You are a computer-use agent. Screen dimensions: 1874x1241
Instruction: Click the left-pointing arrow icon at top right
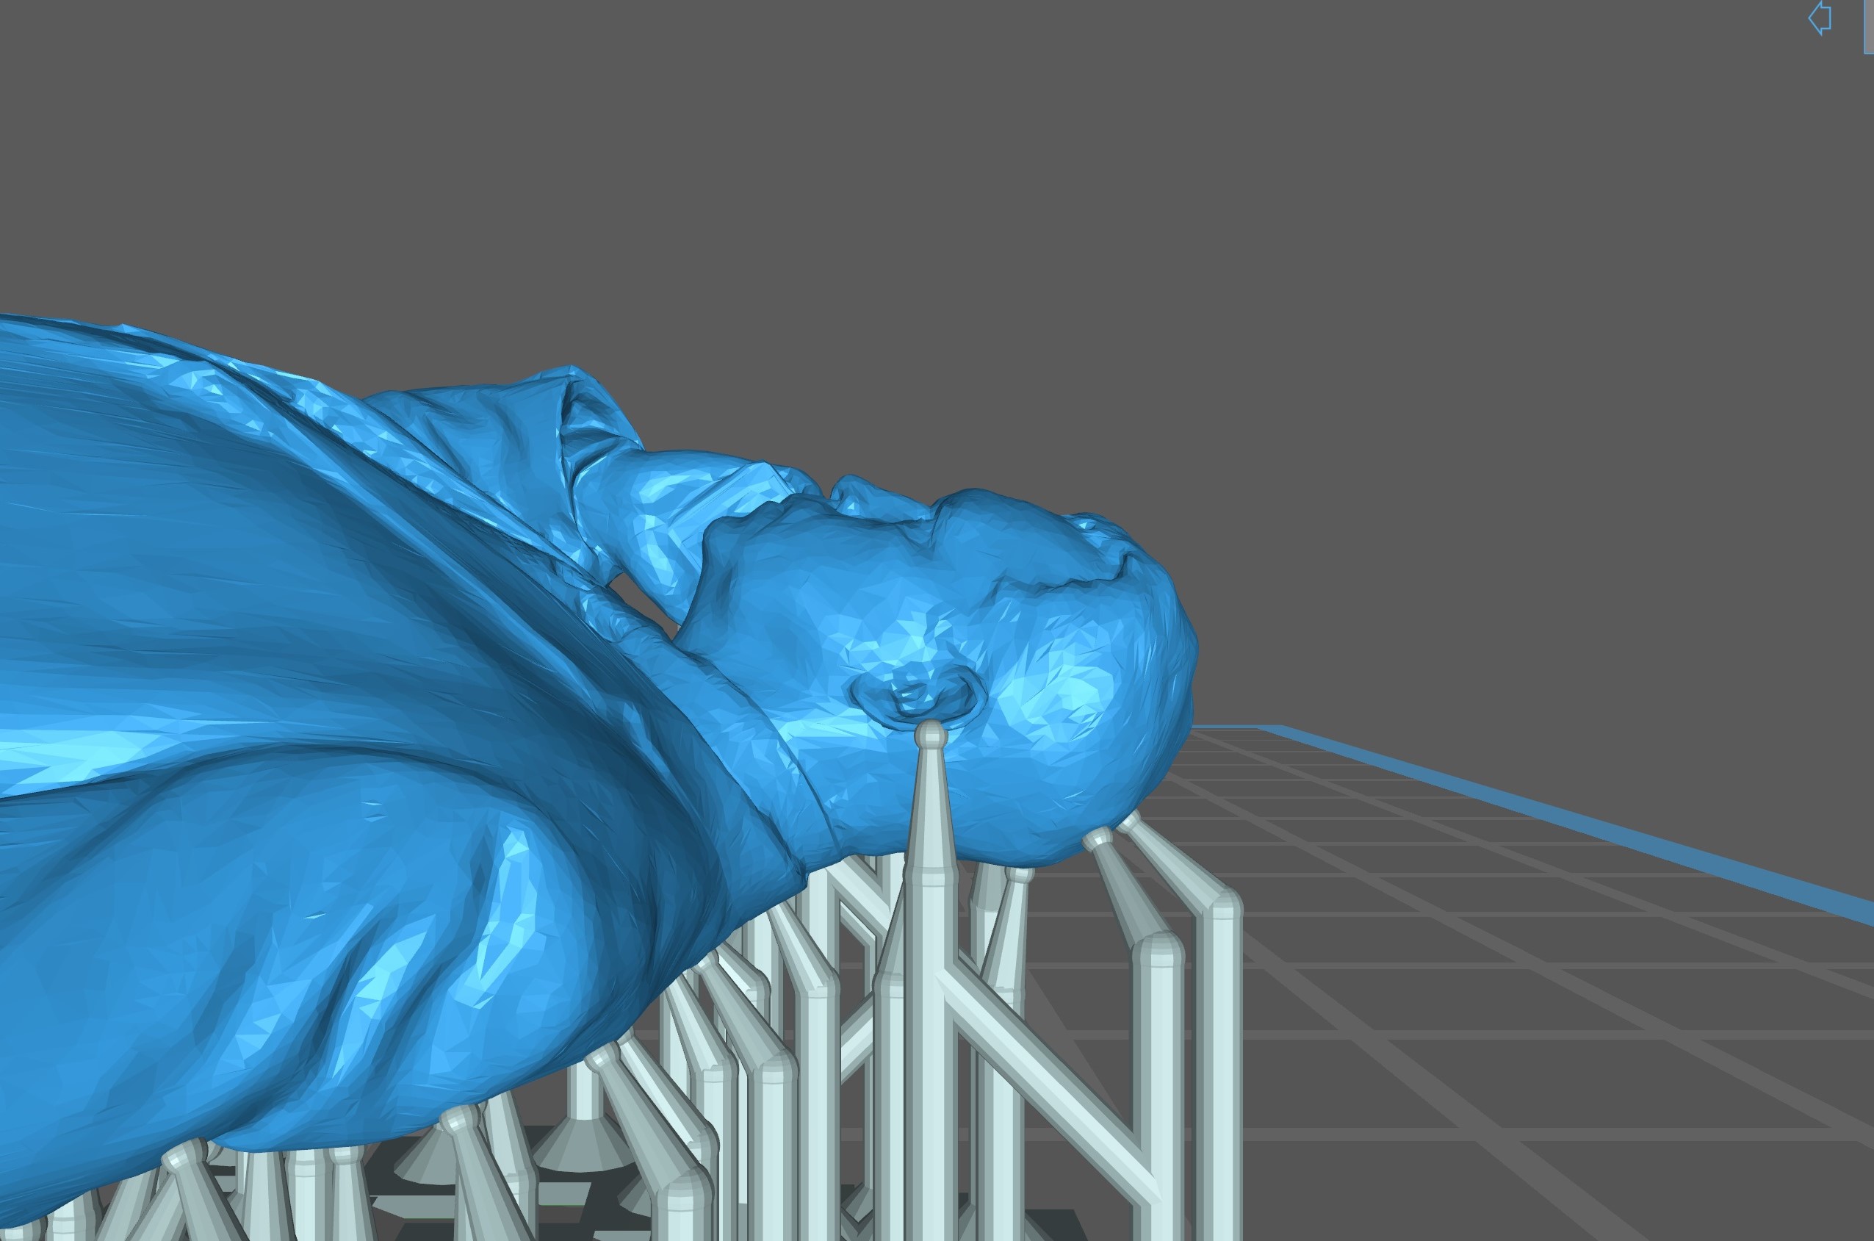tap(1820, 18)
